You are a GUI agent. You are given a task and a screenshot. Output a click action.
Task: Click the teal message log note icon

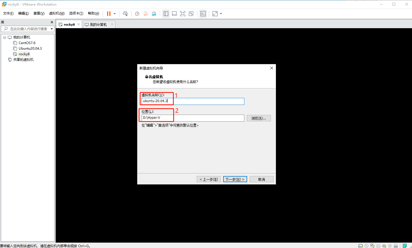[x=405, y=246]
